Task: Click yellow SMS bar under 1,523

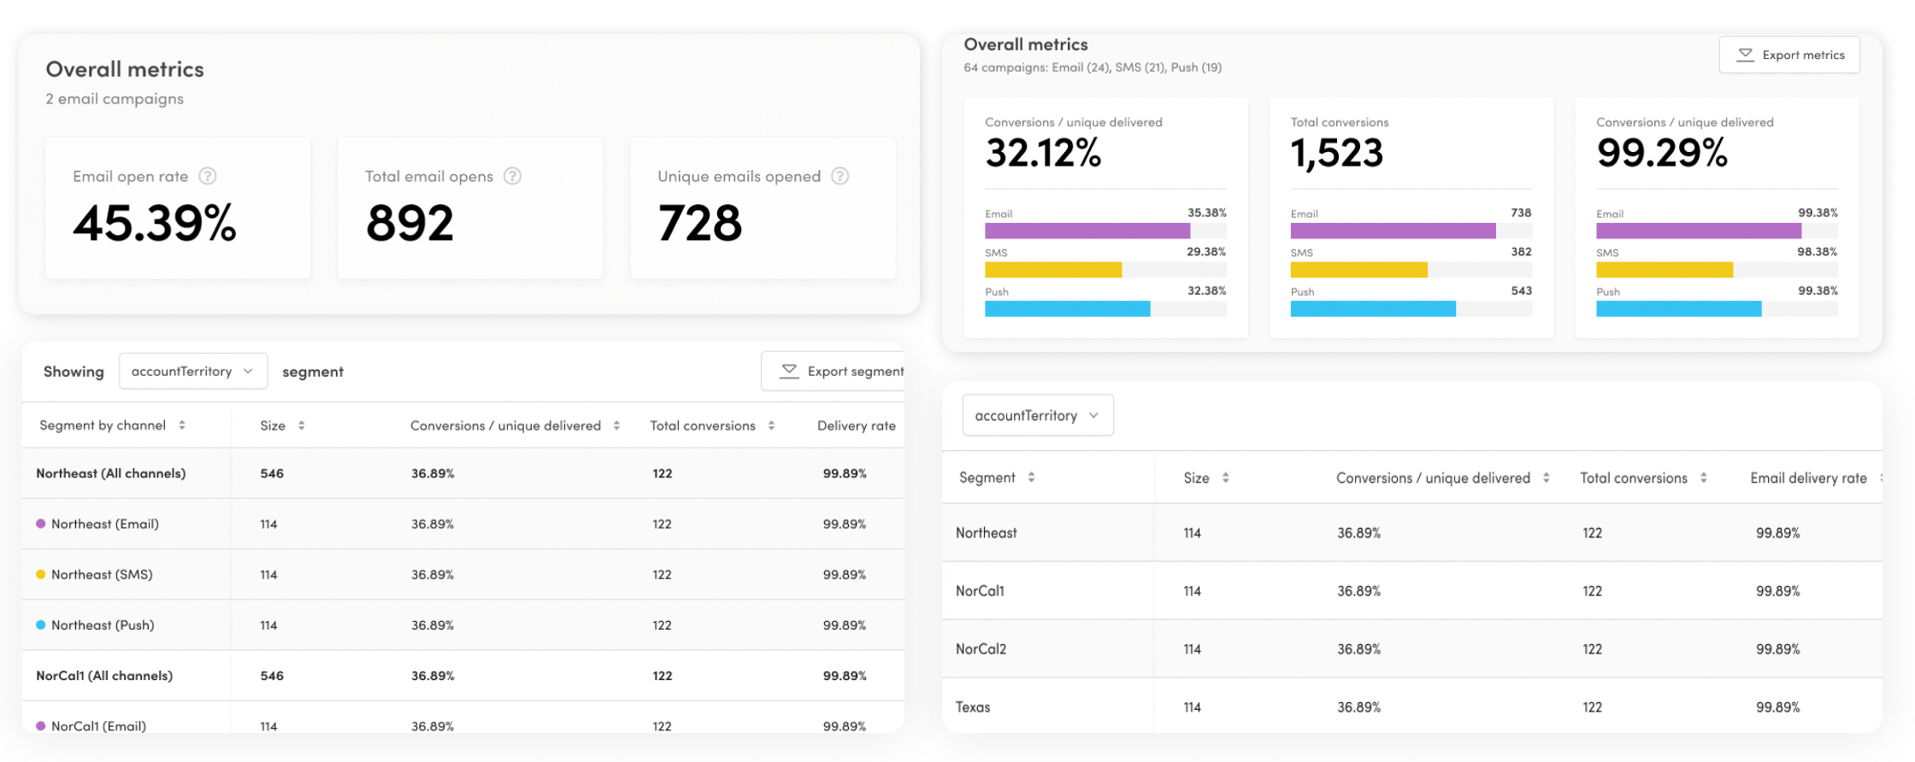Action: click(x=1358, y=270)
